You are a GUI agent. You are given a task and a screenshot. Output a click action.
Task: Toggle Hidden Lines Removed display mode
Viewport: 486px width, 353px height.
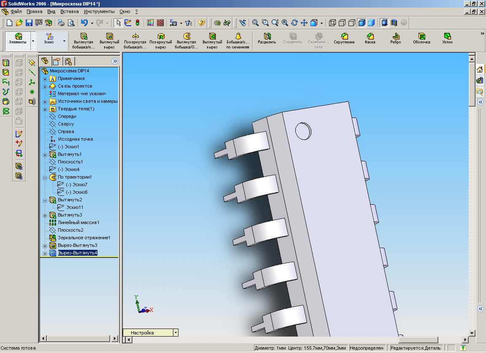point(352,23)
